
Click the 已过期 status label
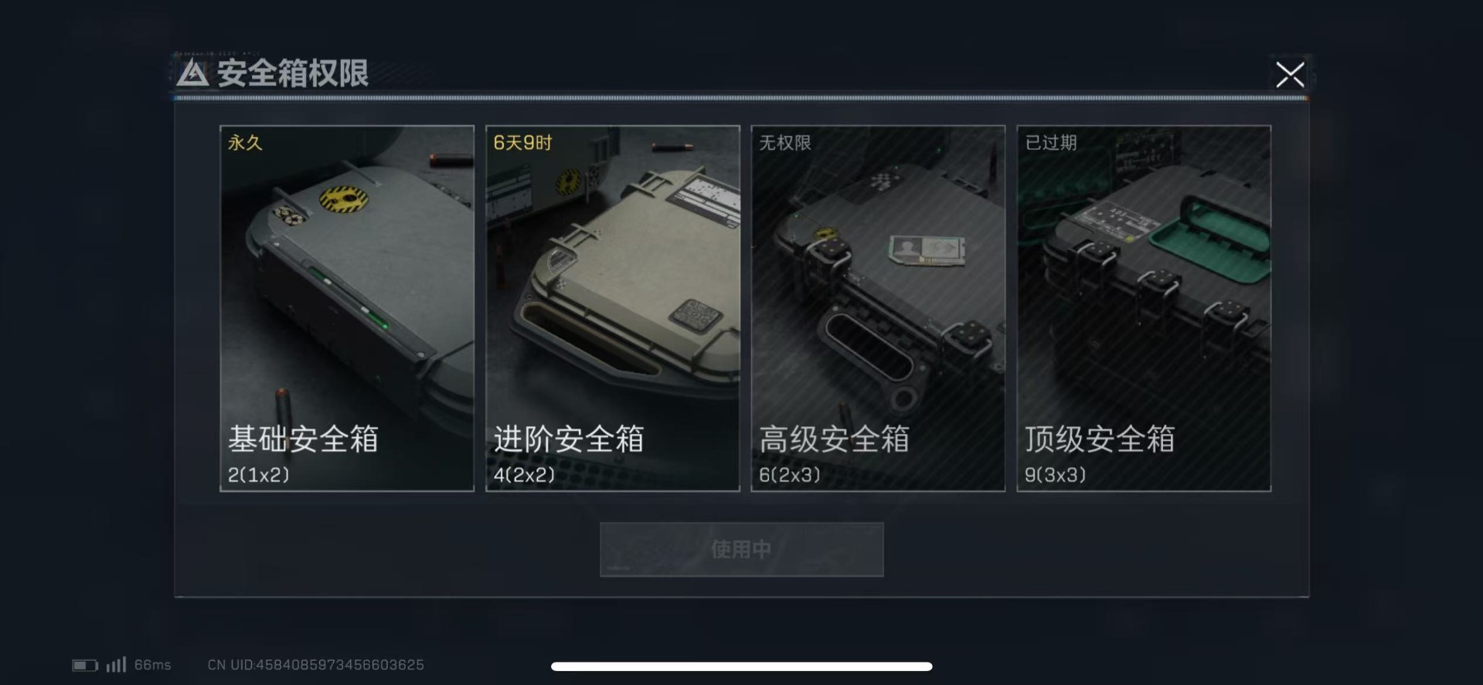(1050, 143)
